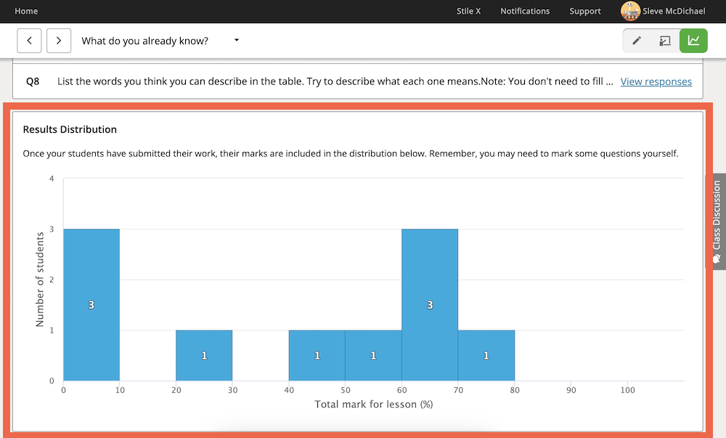726x438 pixels.
Task: Click the 90 tick on the x-axis
Action: [571, 390]
